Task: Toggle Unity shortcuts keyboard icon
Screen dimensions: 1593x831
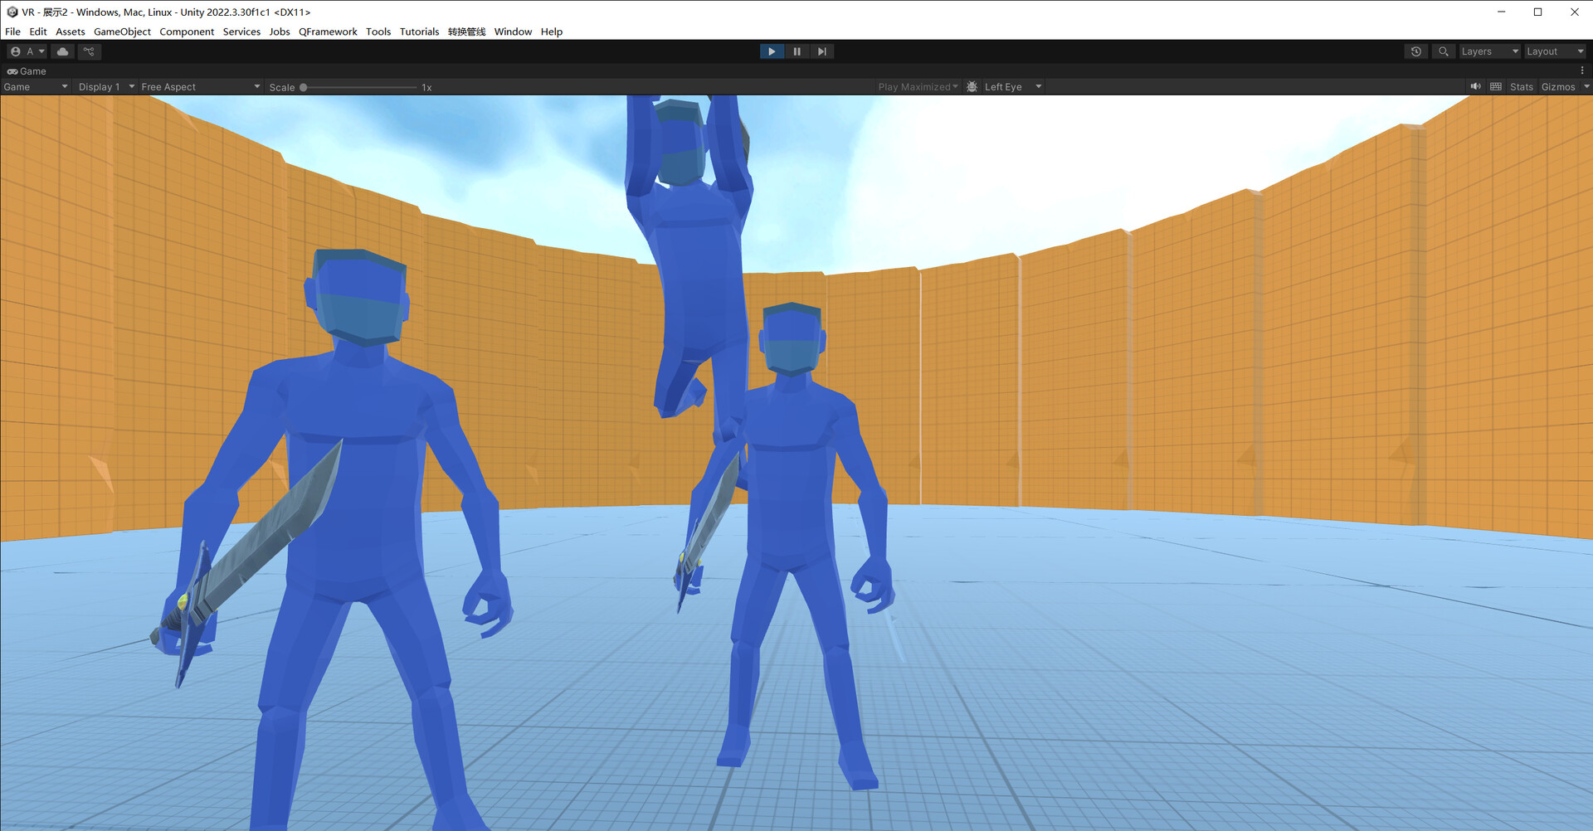Action: click(1496, 87)
